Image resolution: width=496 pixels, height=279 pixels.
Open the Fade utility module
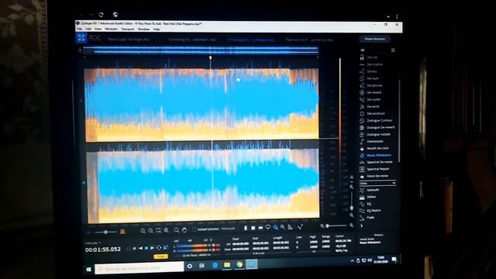pyautogui.click(x=370, y=218)
